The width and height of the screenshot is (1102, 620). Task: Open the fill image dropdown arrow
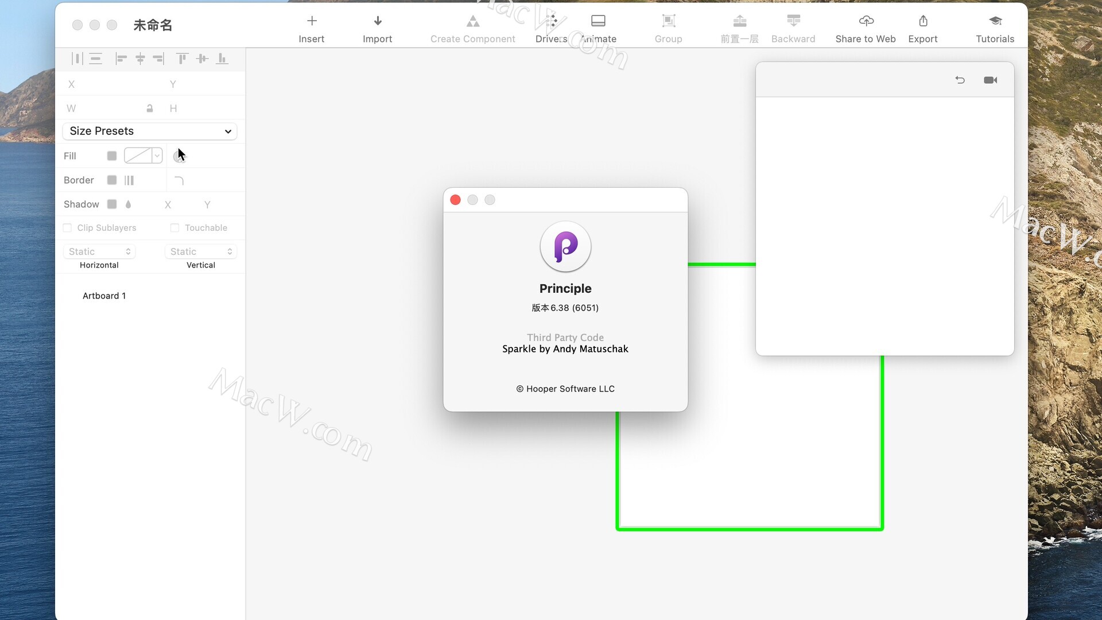pos(157,156)
